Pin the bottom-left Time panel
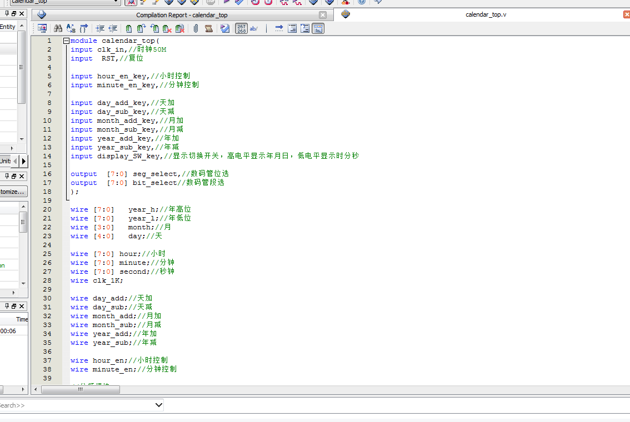This screenshot has width=630, height=422. click(x=7, y=306)
